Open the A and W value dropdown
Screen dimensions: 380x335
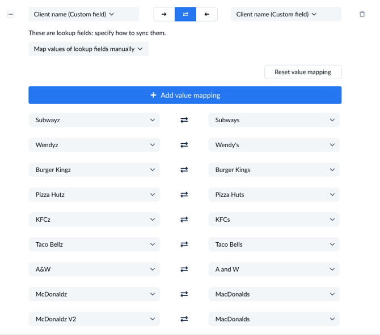(x=275, y=269)
